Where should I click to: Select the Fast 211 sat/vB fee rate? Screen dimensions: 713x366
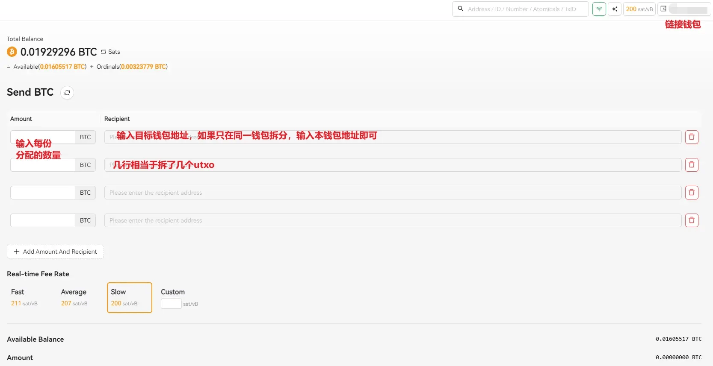click(24, 297)
